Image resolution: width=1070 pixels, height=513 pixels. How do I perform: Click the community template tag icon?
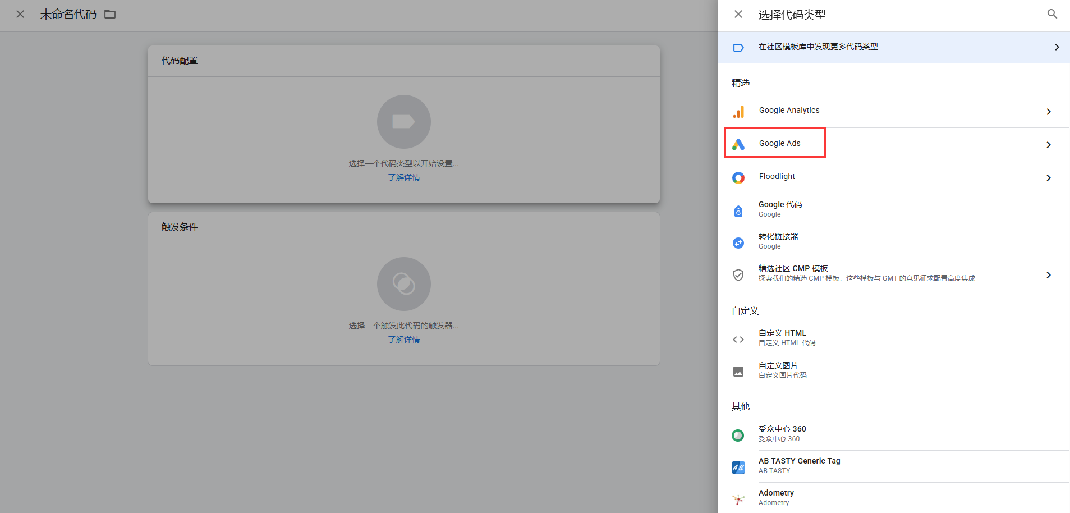coord(738,48)
